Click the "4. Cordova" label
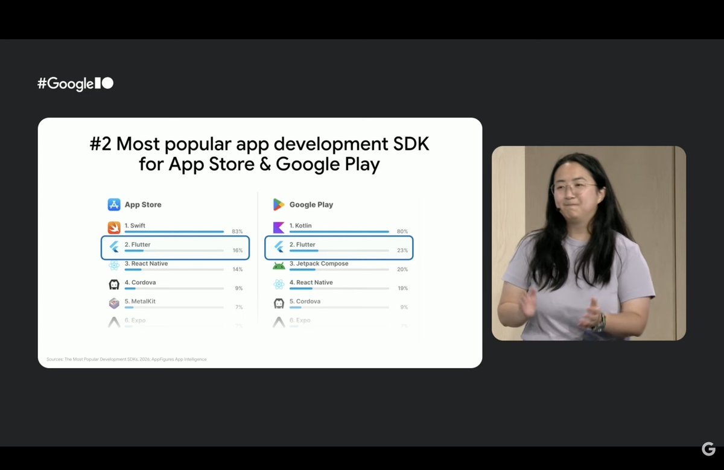The image size is (724, 470). pos(141,282)
